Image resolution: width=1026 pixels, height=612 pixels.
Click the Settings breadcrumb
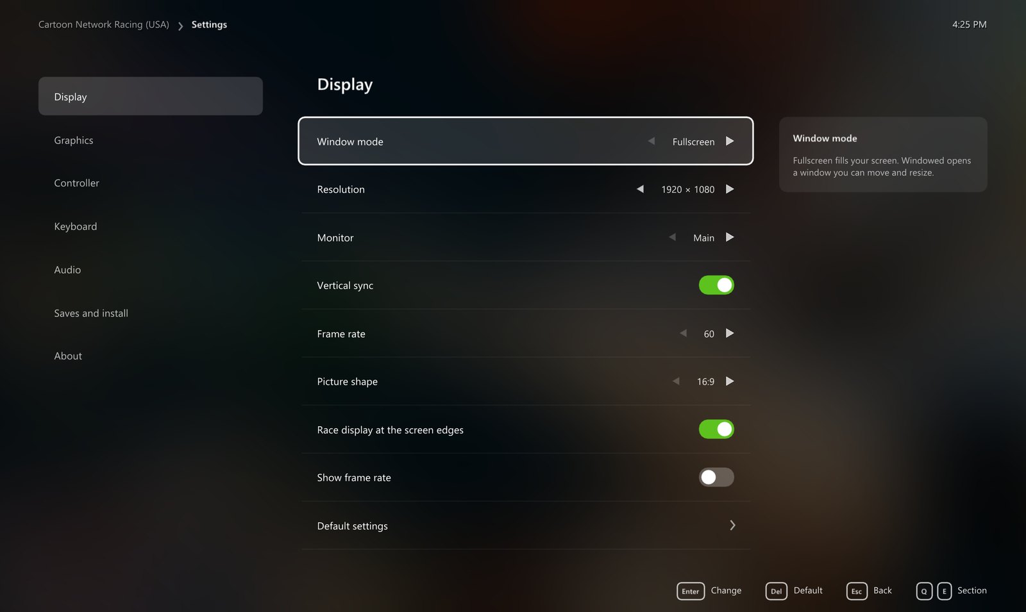pyautogui.click(x=209, y=24)
